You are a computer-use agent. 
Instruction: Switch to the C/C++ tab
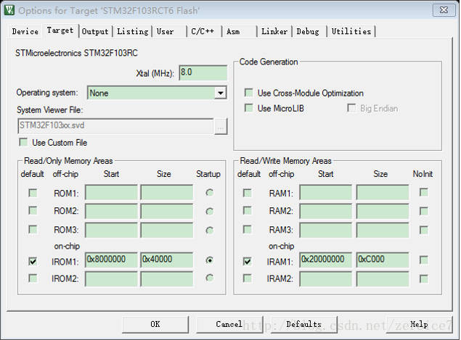click(x=203, y=31)
